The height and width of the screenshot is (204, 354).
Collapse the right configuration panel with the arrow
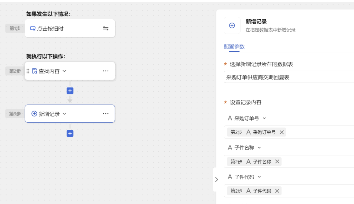click(x=216, y=180)
